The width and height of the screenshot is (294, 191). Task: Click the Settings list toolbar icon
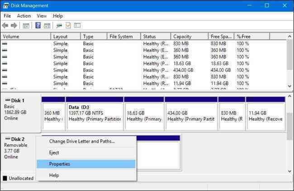pos(77,25)
